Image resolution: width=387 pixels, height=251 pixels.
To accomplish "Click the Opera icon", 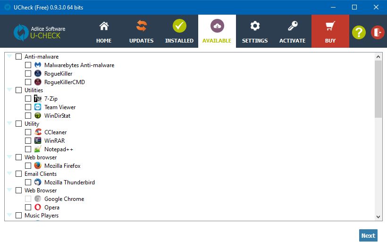I will coord(38,207).
